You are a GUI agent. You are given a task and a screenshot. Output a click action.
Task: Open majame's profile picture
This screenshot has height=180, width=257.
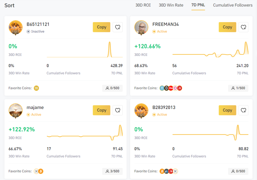[16, 111]
